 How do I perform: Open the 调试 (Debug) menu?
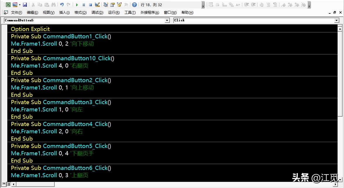pos(97,12)
